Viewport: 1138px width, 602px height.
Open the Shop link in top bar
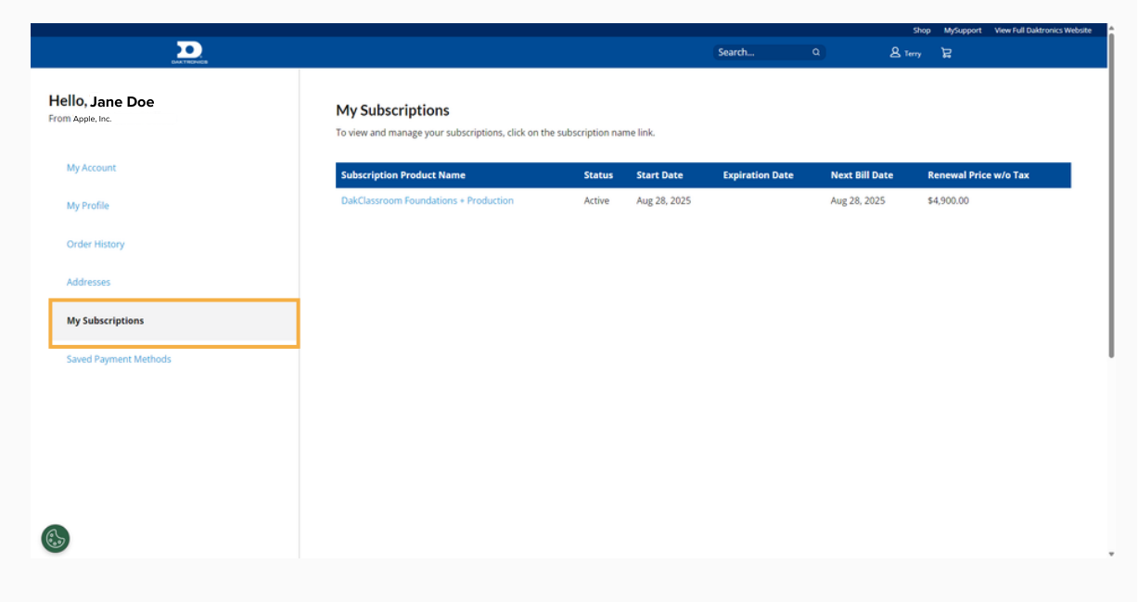pyautogui.click(x=921, y=31)
